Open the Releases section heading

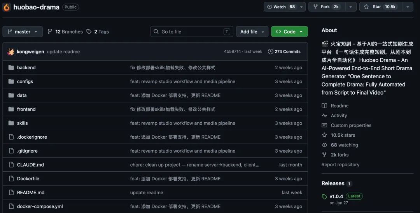pyautogui.click(x=333, y=183)
